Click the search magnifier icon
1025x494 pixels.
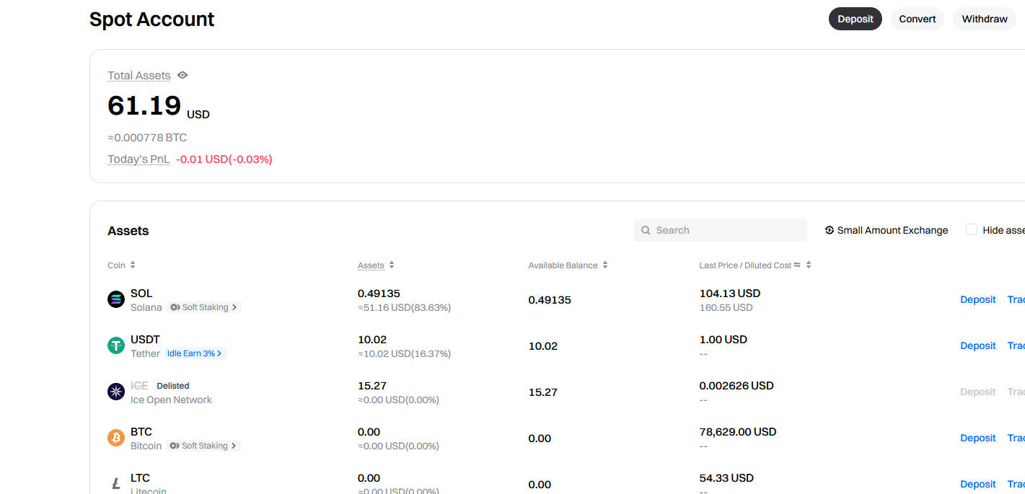(646, 230)
